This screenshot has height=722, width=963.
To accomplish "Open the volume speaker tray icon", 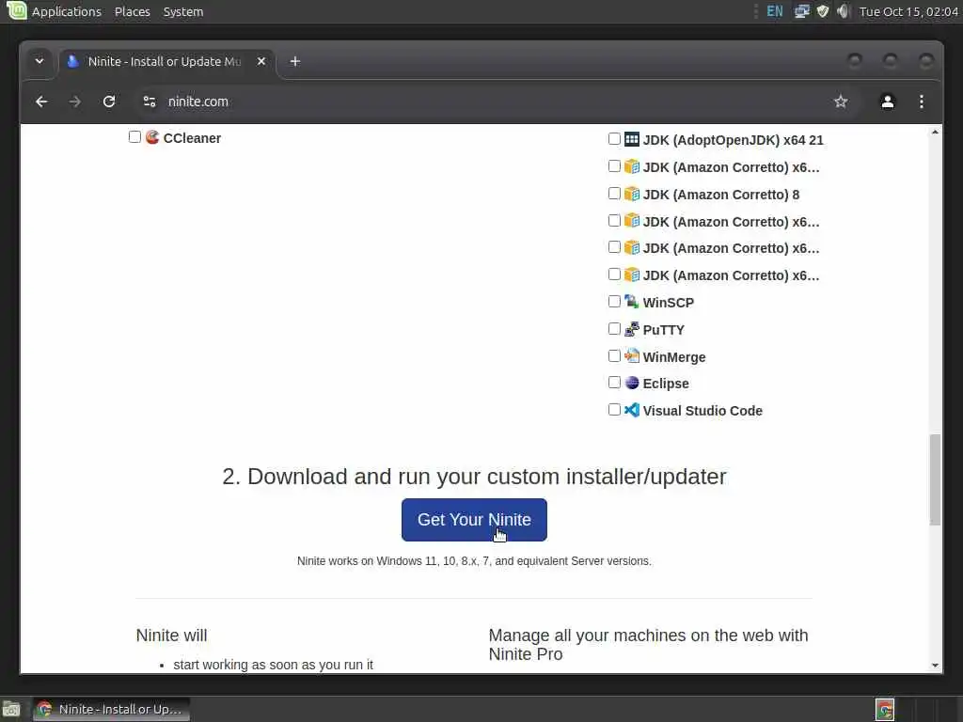I will (844, 11).
